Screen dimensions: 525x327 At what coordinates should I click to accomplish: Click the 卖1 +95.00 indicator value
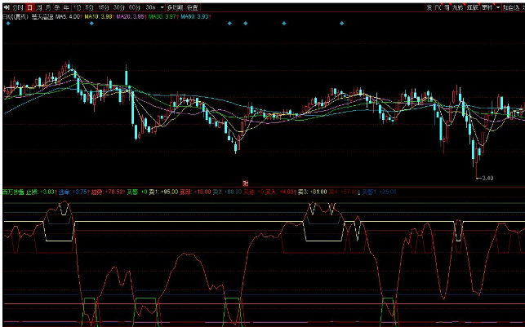163,192
